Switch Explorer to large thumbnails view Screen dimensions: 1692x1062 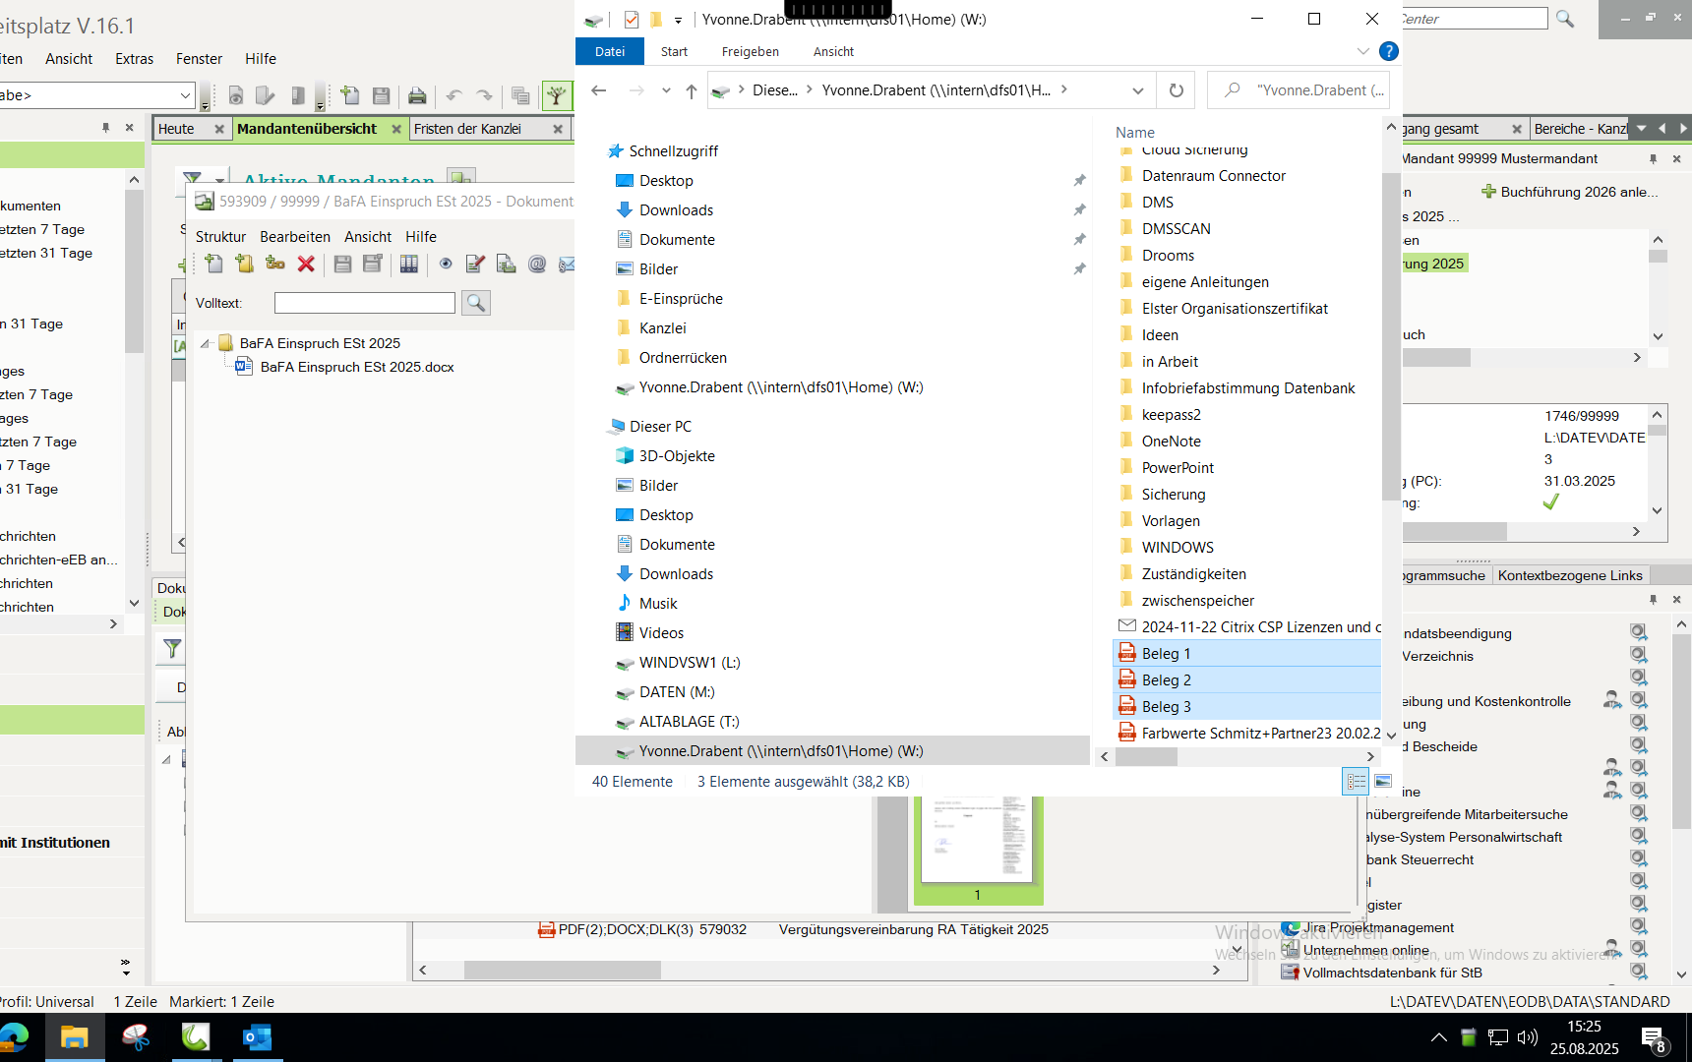[x=1383, y=782]
